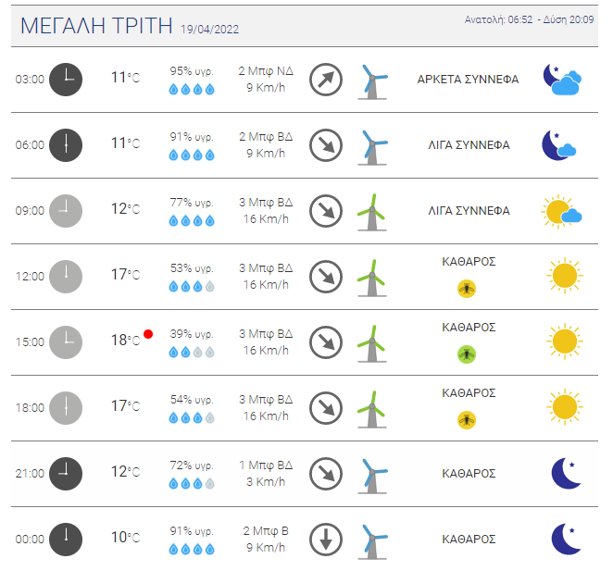Click the yellow mosquito icon at 12:00

pyautogui.click(x=467, y=289)
